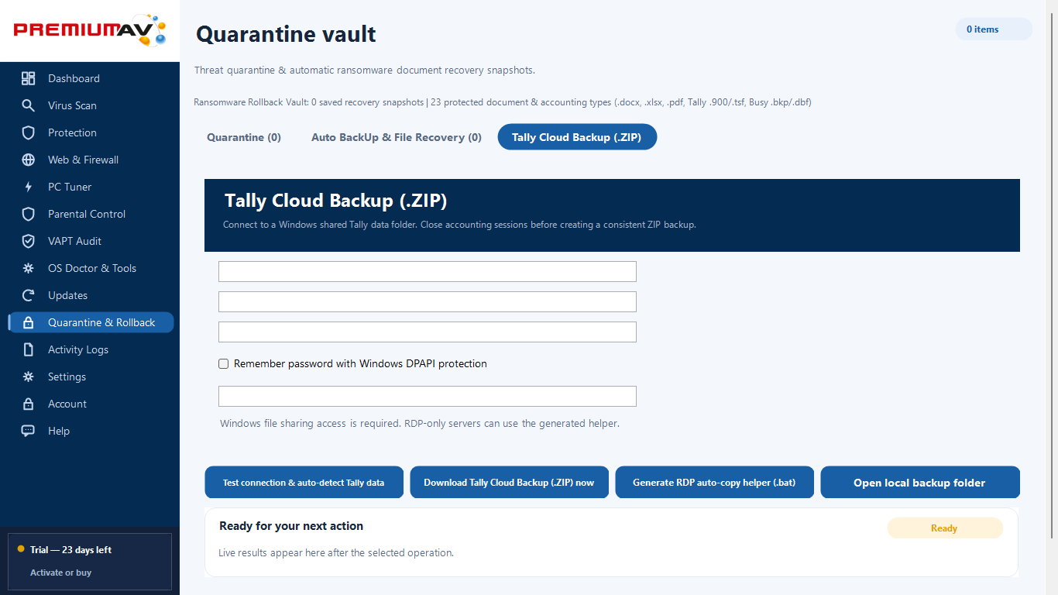1058x595 pixels.
Task: Click "Live results appear here" message
Action: [x=336, y=553]
